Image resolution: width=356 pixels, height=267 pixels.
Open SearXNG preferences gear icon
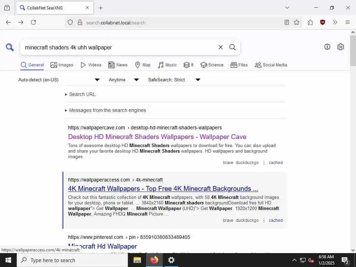340,47
